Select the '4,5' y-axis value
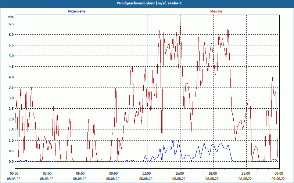Image resolution: width=294 pixels, height=183 pixels. click(x=11, y=67)
